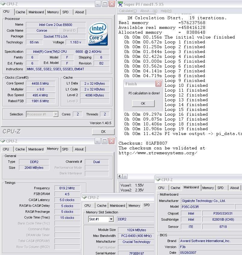Screen dimensions: 242x255
Task: Minimize the CPU-Z processor window
Action: pyautogui.click(x=98, y=4)
